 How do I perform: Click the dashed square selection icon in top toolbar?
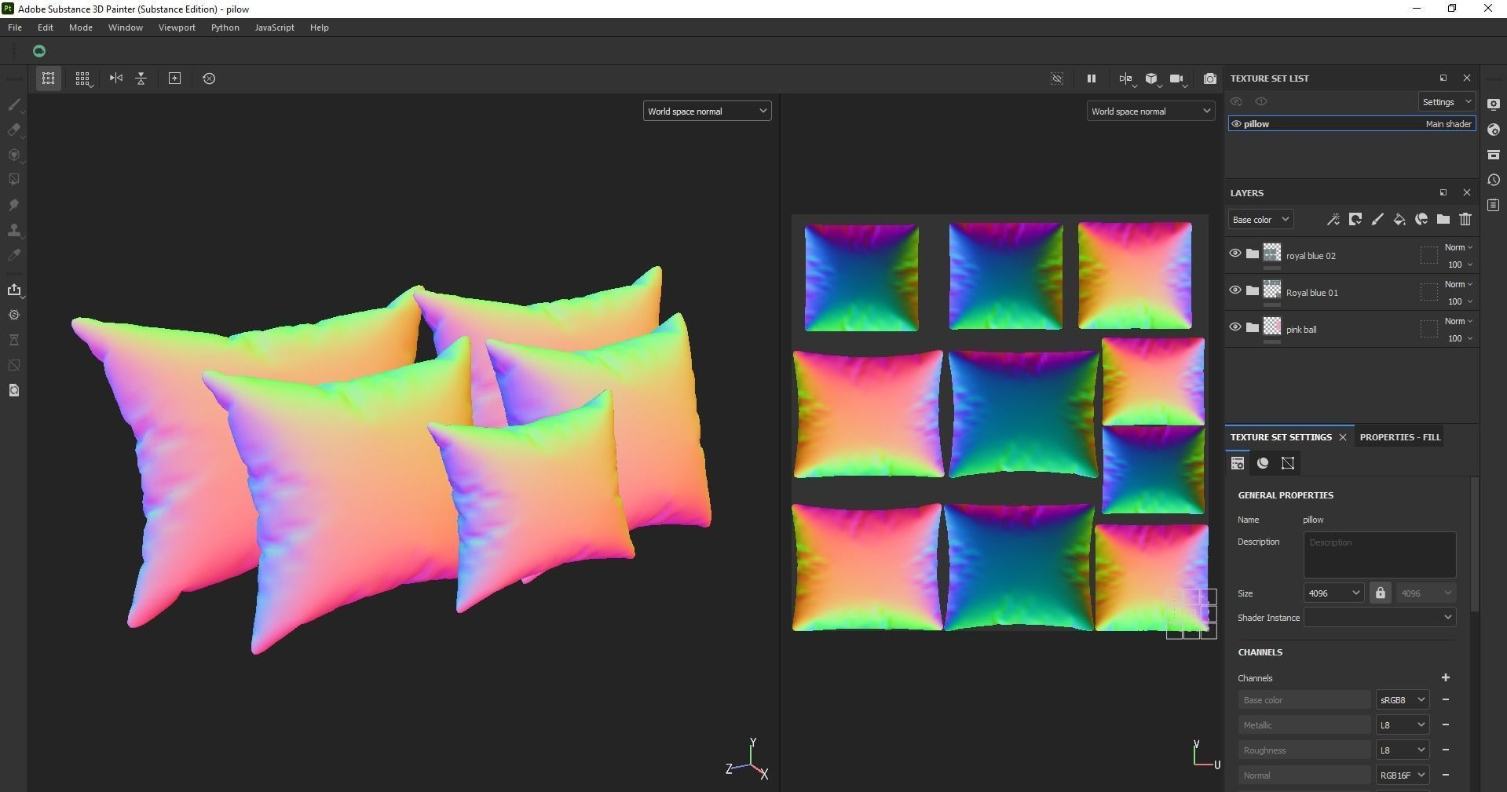point(48,78)
